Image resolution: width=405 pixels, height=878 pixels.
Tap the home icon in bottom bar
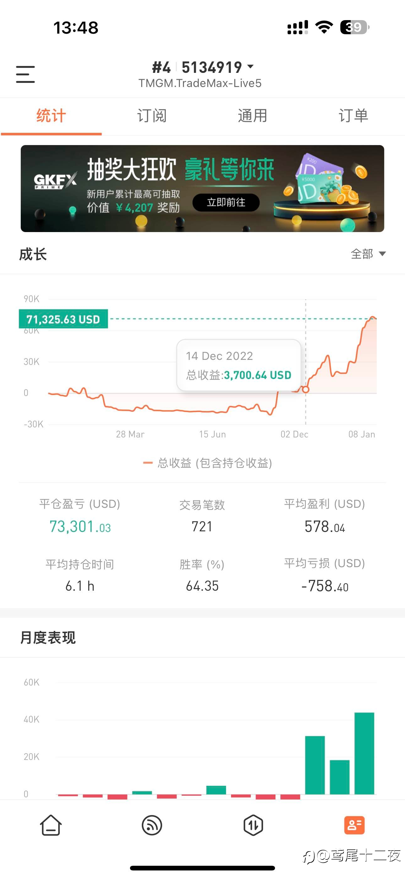coord(51,825)
